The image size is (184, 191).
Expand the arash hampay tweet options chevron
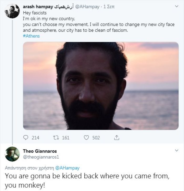point(176,6)
